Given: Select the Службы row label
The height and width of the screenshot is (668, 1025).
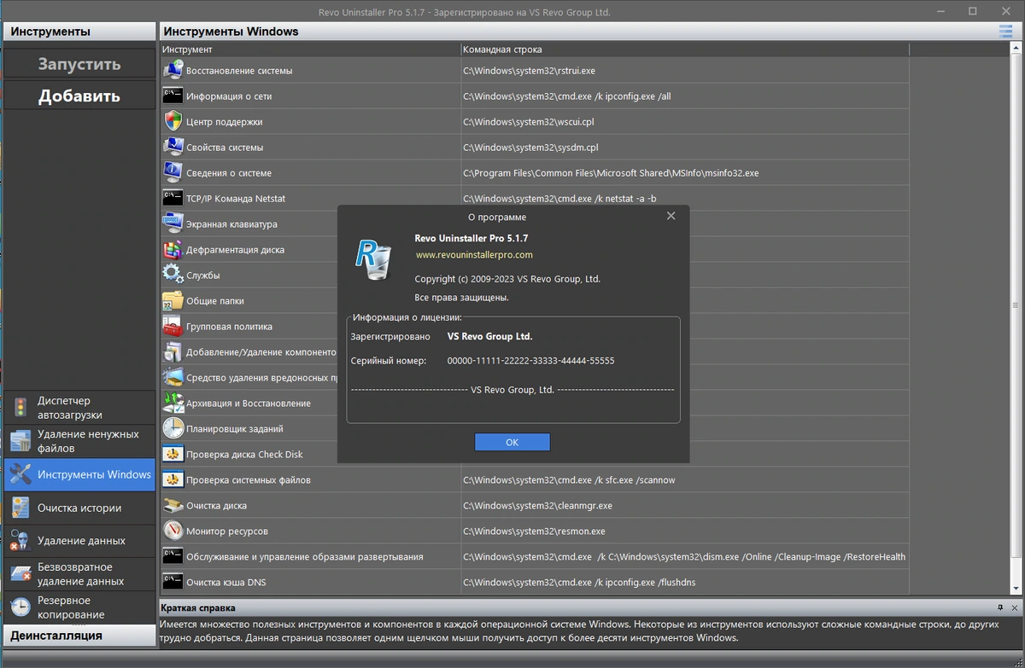Looking at the screenshot, I should click(x=203, y=276).
